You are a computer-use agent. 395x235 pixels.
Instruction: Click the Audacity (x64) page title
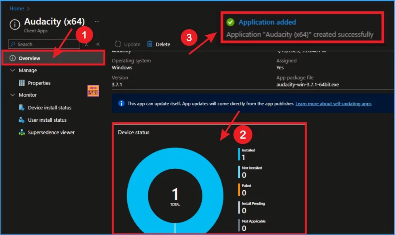pos(54,22)
